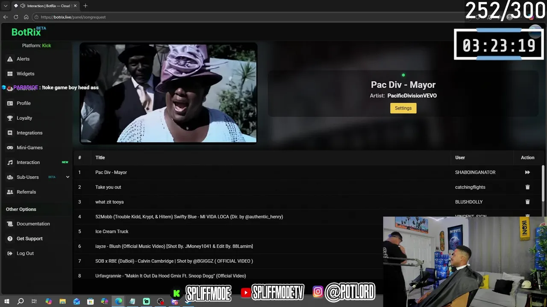Open a new browser tab
Viewport: 547px width, 307px height.
pos(85,6)
